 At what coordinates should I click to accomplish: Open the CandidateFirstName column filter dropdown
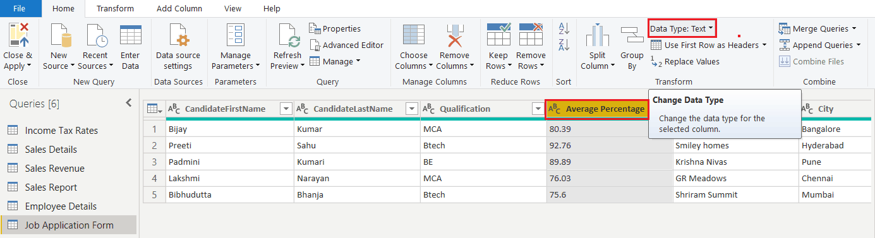pyautogui.click(x=286, y=109)
